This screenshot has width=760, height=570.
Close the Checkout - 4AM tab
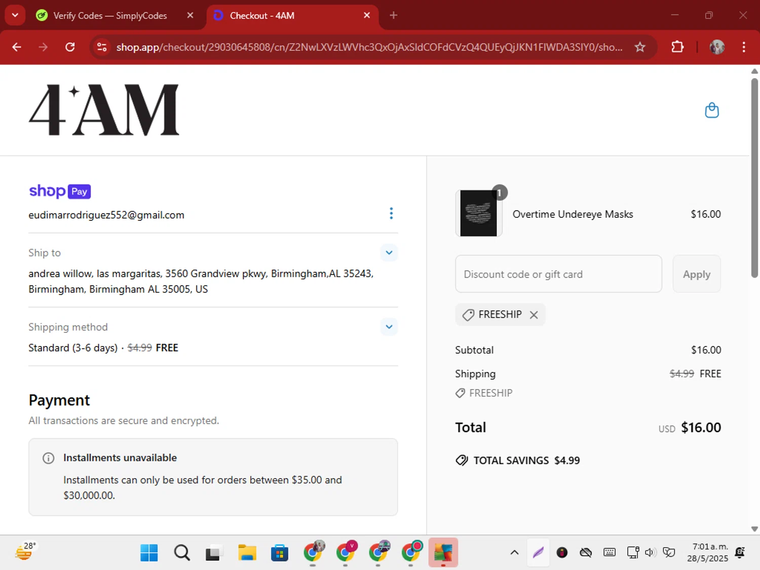pyautogui.click(x=367, y=16)
